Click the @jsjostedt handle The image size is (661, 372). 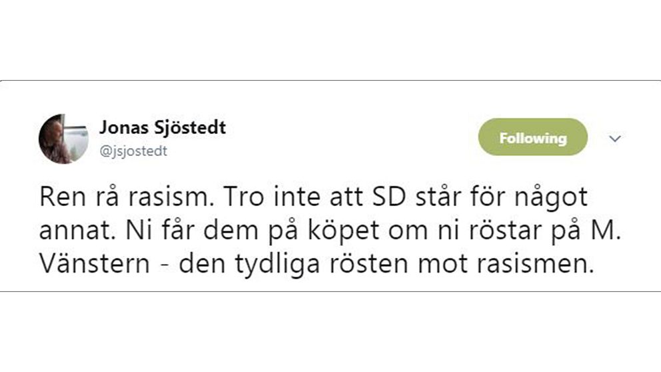point(133,151)
